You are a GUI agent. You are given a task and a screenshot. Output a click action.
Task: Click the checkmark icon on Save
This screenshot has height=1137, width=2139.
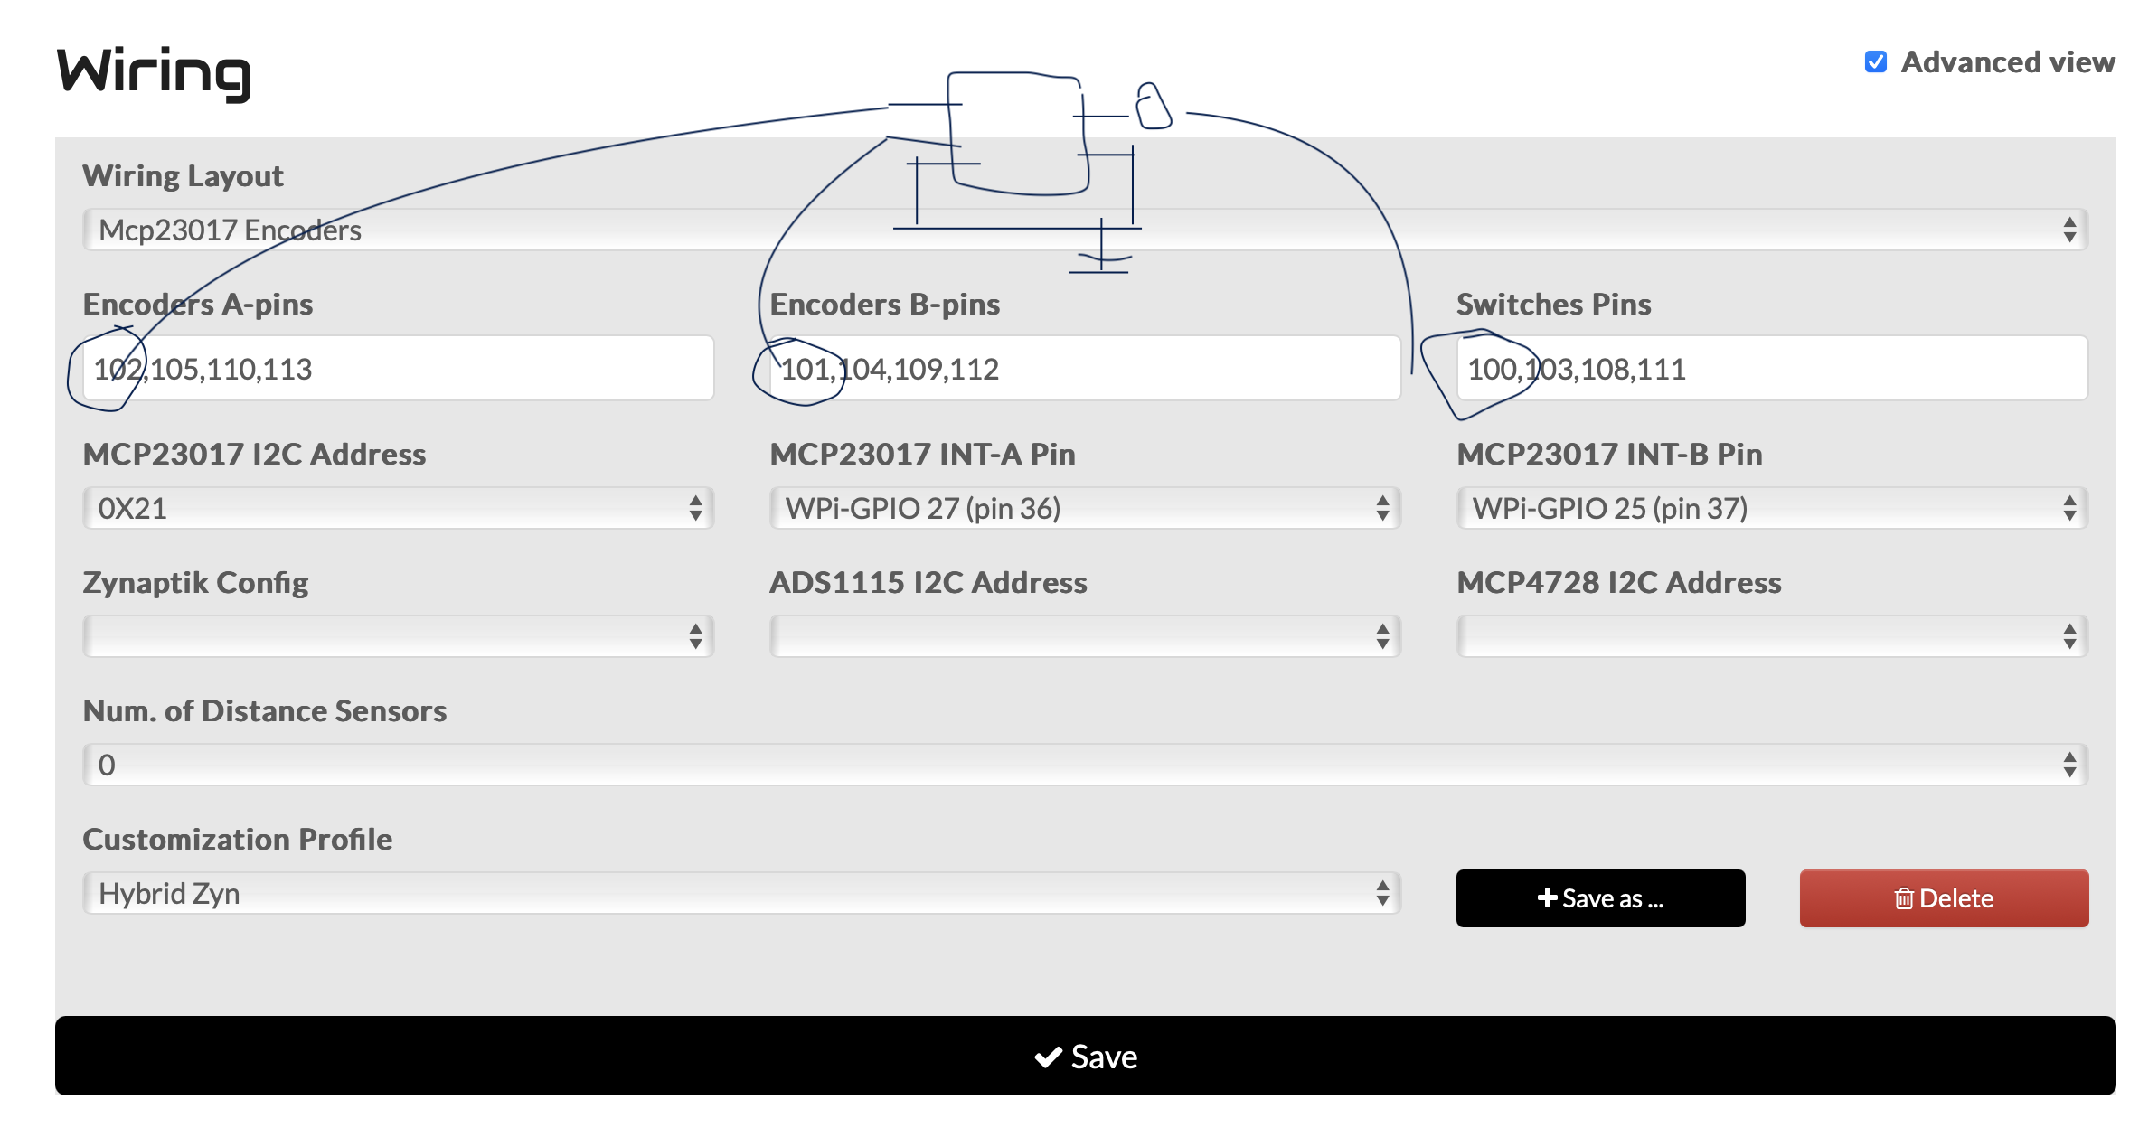coord(1048,1057)
